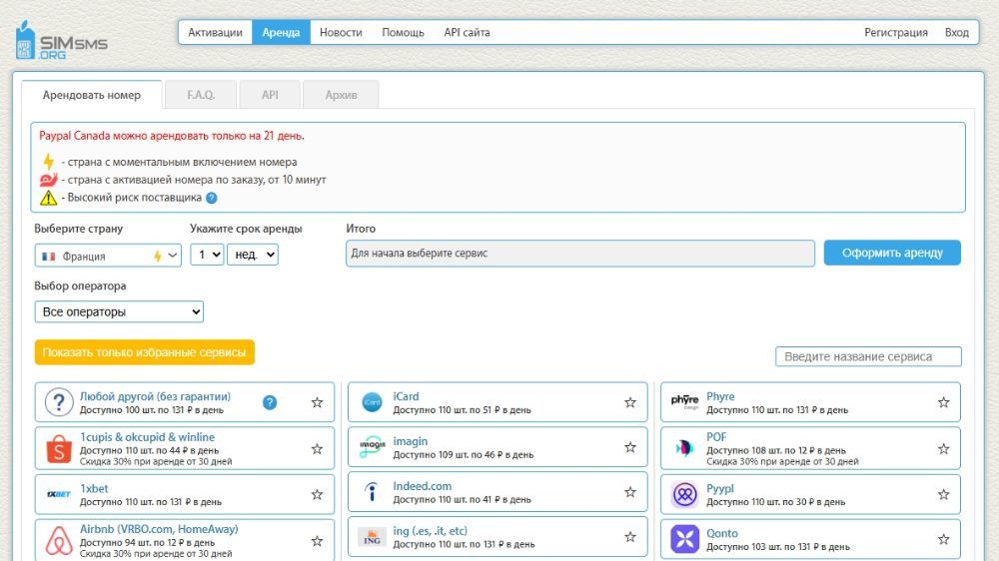
Task: Click the ING logo icon
Action: point(372,537)
